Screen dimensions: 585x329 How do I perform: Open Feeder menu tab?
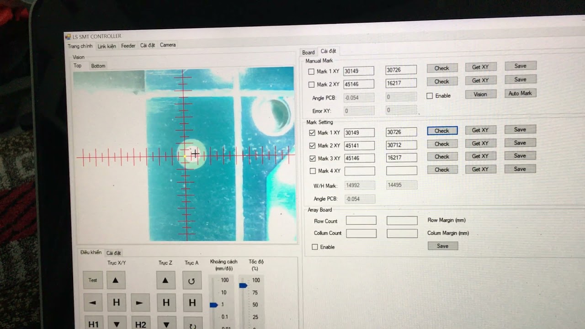point(128,46)
